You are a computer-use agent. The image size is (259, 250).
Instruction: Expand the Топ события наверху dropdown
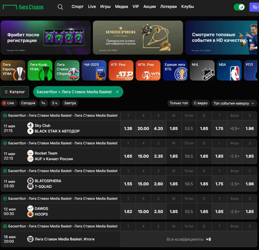click(x=234, y=103)
